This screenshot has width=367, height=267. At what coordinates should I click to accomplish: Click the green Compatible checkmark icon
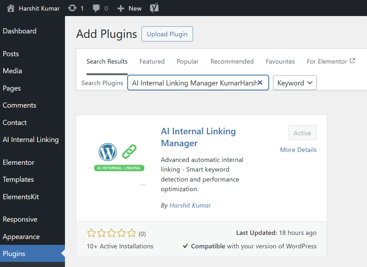[186, 246]
